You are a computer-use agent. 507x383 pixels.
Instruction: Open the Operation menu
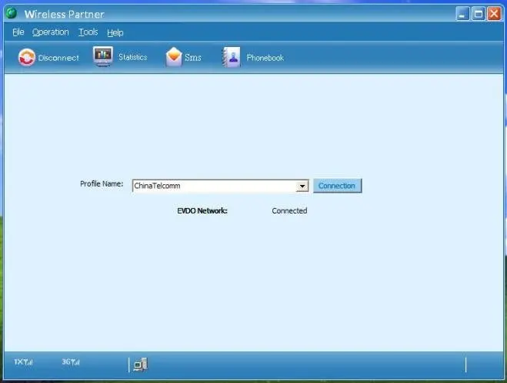tap(51, 32)
